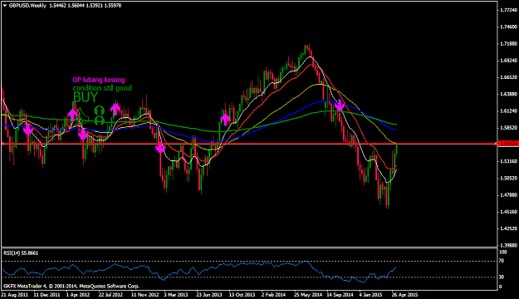Click the RSI scale value 100
Screen dimensions: 519x299
502,252
